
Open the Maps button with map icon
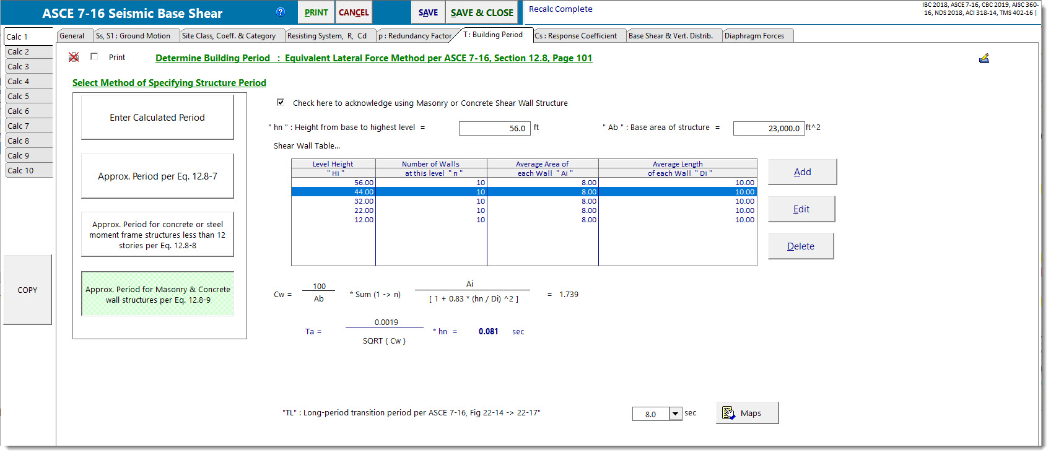[x=747, y=413]
